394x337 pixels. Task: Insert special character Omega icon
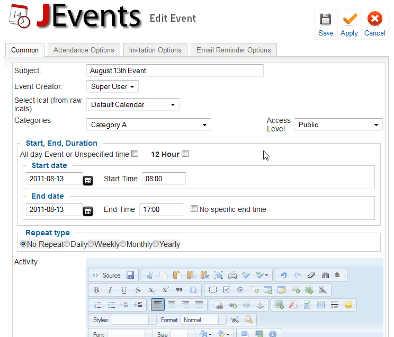193,290
